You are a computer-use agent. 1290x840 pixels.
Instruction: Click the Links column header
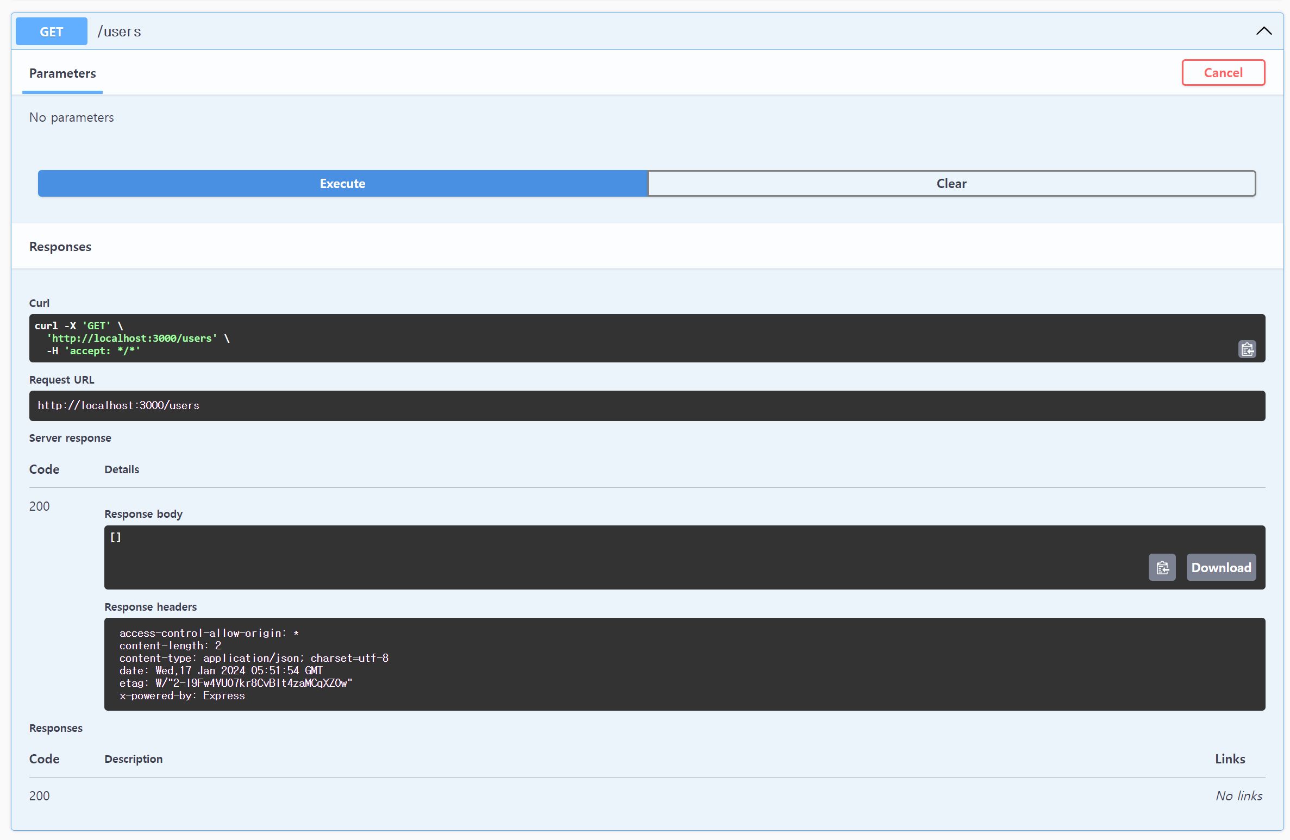point(1230,759)
